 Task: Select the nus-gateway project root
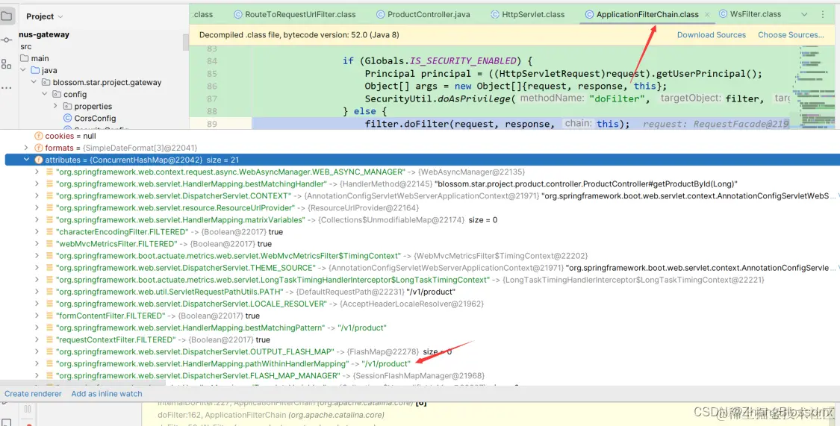(x=44, y=34)
